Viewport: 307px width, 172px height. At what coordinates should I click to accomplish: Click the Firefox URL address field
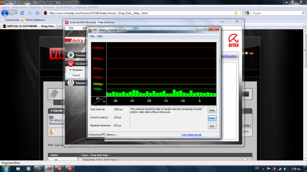click(x=140, y=13)
